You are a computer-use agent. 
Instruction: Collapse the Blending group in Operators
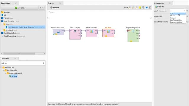click(x=1, y=67)
